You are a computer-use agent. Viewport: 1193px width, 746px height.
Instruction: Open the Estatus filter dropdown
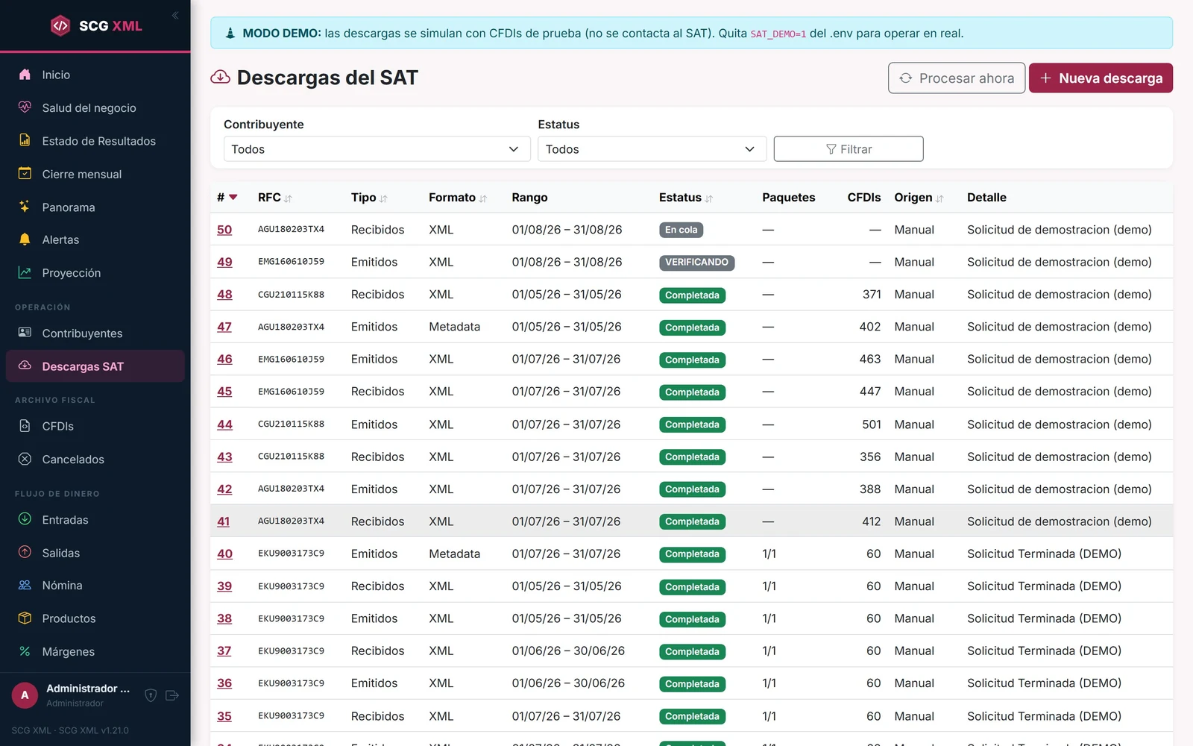[652, 149]
